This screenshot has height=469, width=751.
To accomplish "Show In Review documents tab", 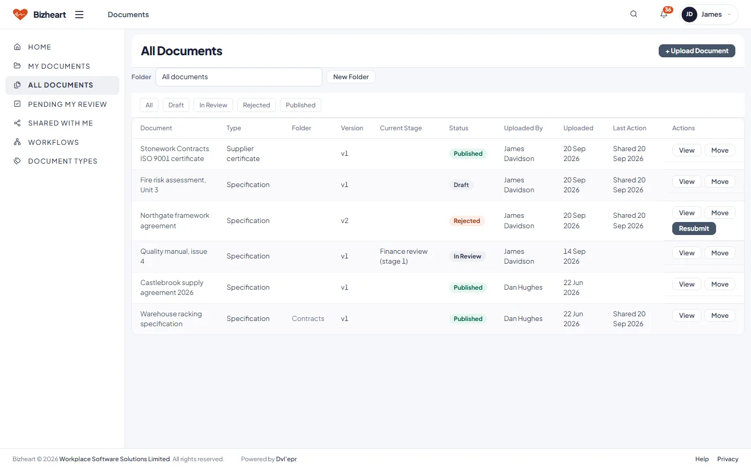I will pyautogui.click(x=213, y=105).
